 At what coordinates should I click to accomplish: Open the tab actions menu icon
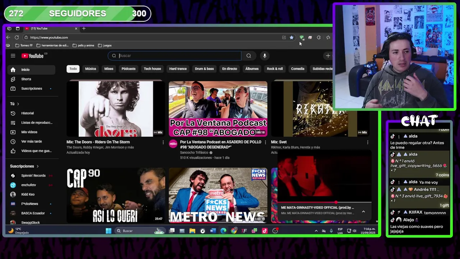[x=18, y=28]
